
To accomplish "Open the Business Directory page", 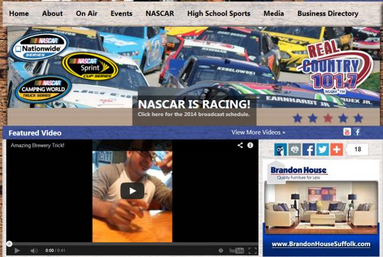I will (328, 13).
